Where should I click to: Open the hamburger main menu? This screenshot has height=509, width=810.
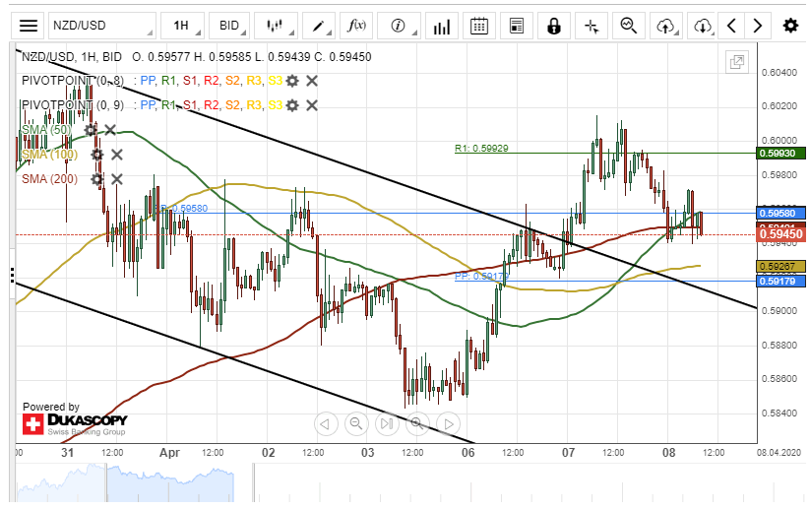pyautogui.click(x=28, y=26)
